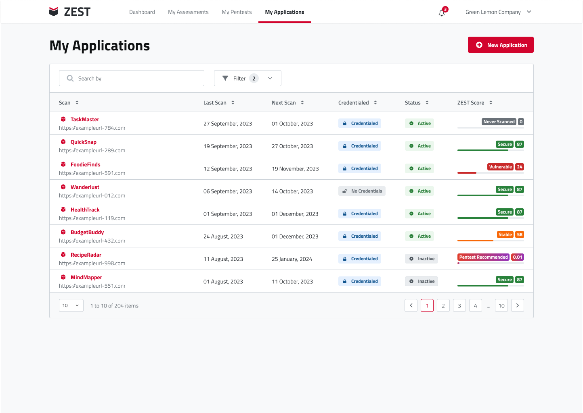Click the filter funnel icon

point(226,78)
